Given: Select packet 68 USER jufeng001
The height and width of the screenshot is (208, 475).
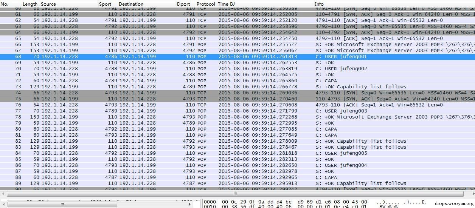Looking at the screenshot, I should (x=237, y=57).
